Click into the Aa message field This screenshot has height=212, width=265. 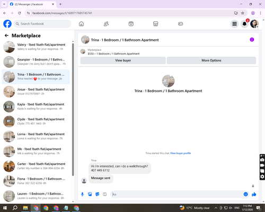pyautogui.click(x=176, y=195)
